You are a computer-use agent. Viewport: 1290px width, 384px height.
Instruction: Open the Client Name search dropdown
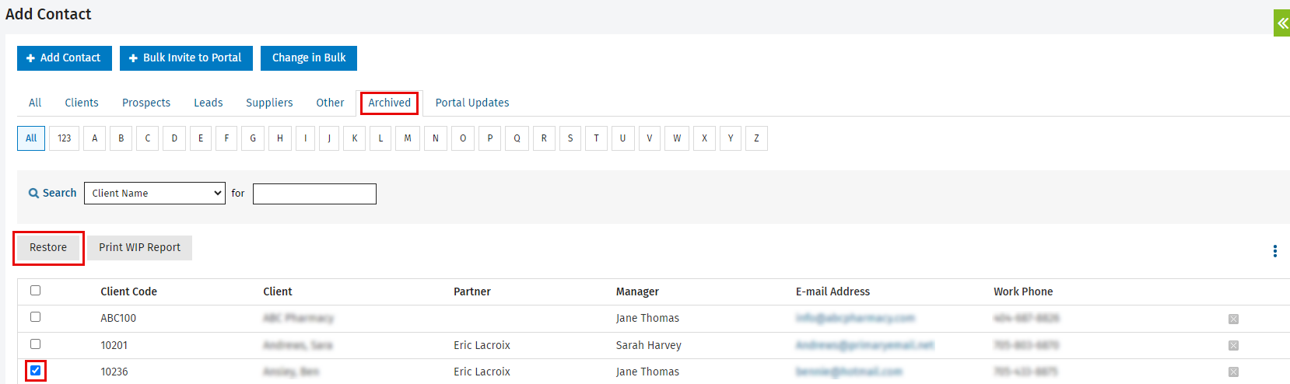click(155, 193)
